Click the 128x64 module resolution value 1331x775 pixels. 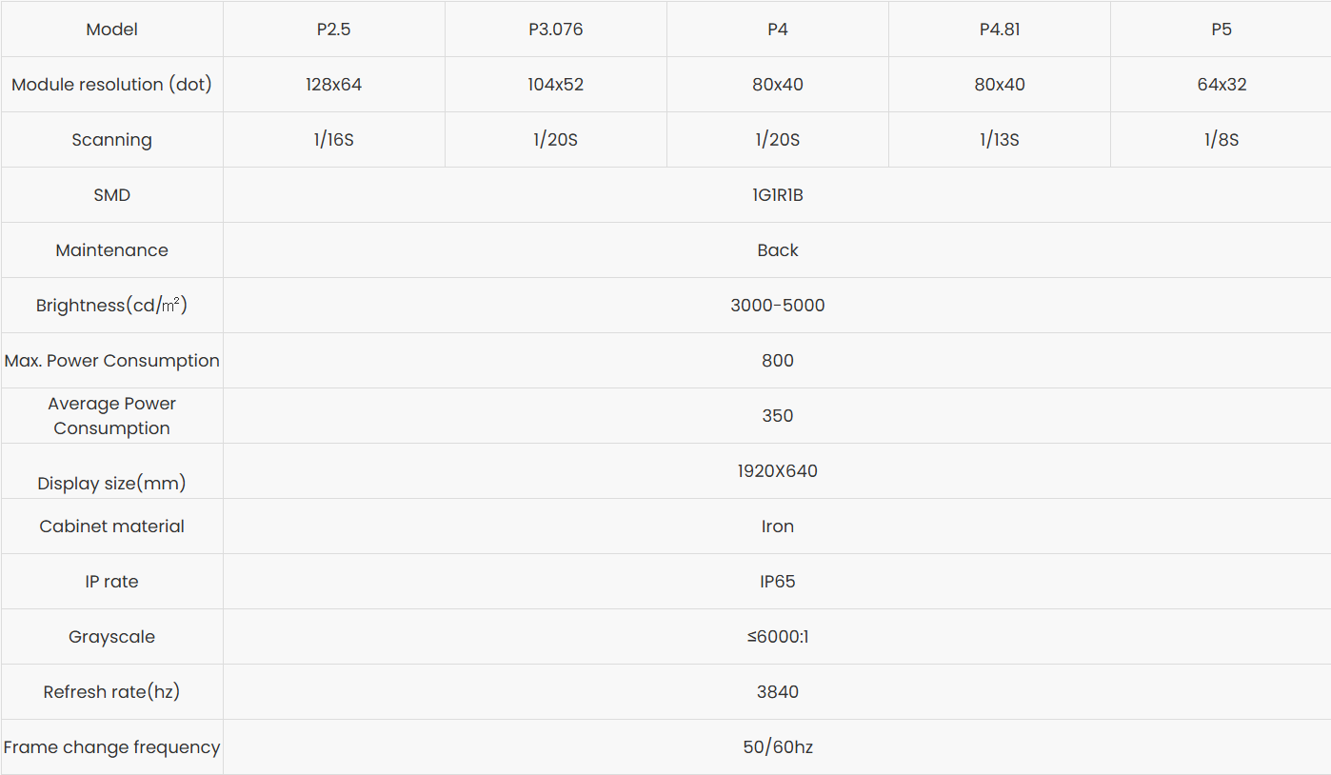point(333,85)
